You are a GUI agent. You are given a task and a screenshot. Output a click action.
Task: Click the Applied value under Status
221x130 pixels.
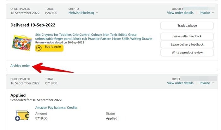tap(112, 118)
